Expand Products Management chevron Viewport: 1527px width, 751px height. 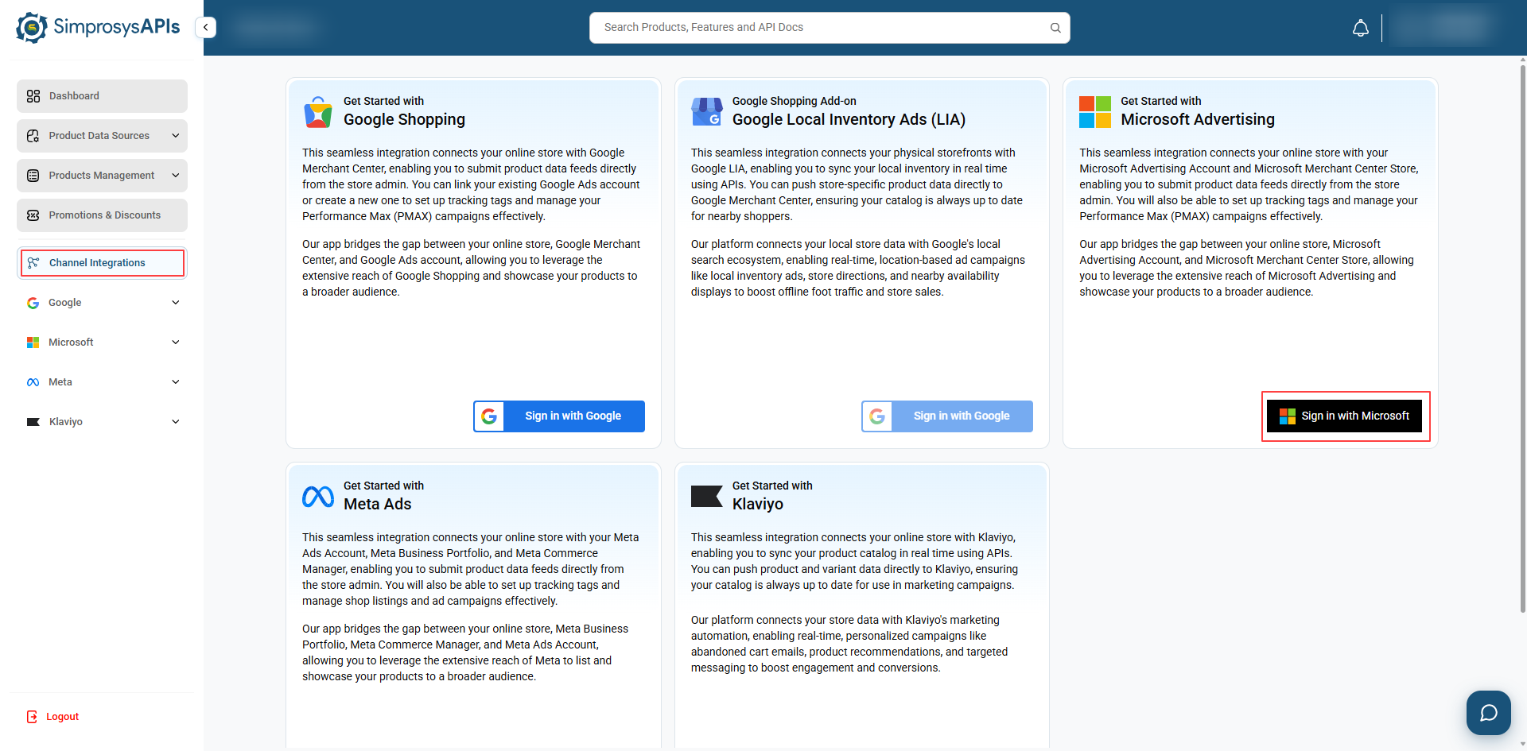176,176
